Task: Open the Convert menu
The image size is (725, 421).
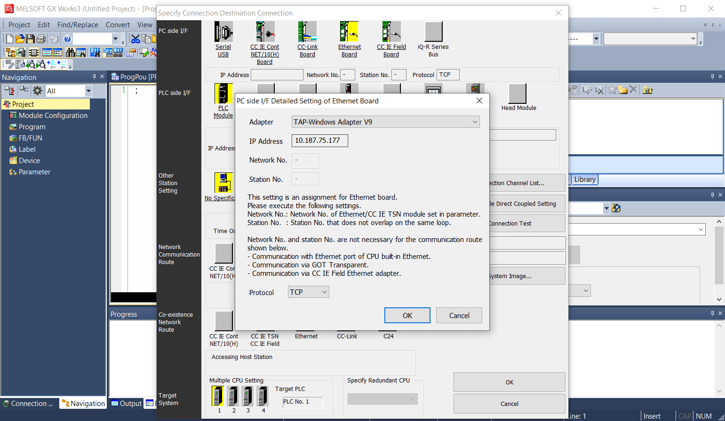Action: click(118, 25)
